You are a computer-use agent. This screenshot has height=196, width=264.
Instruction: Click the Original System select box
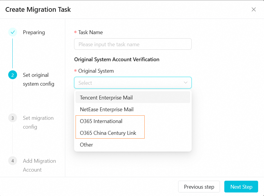coord(129,83)
